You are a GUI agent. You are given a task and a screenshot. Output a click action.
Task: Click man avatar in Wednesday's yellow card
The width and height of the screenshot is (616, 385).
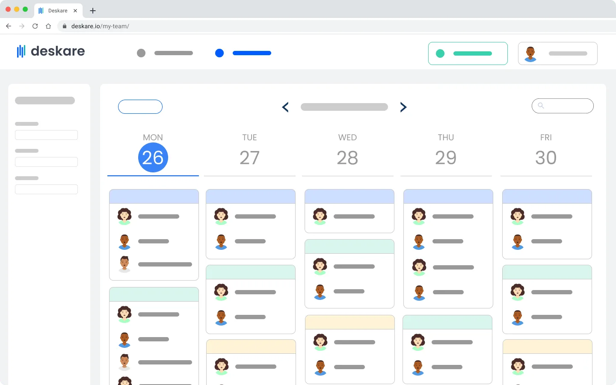click(x=320, y=367)
